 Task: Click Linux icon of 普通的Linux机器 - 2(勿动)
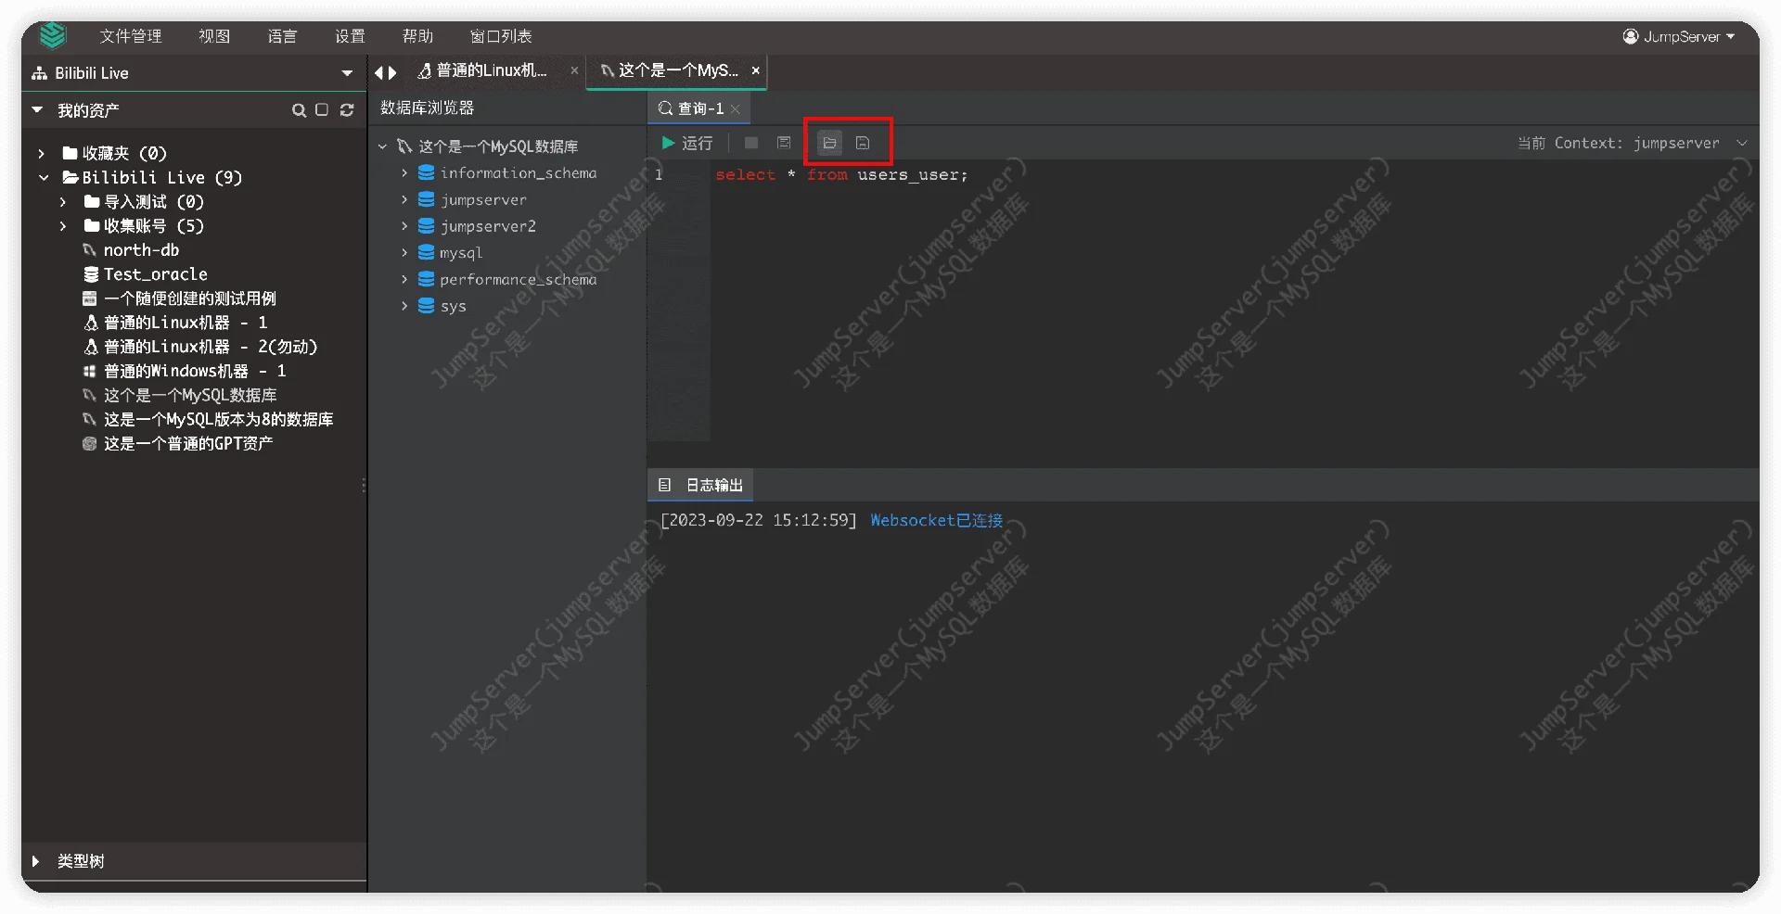(x=91, y=347)
